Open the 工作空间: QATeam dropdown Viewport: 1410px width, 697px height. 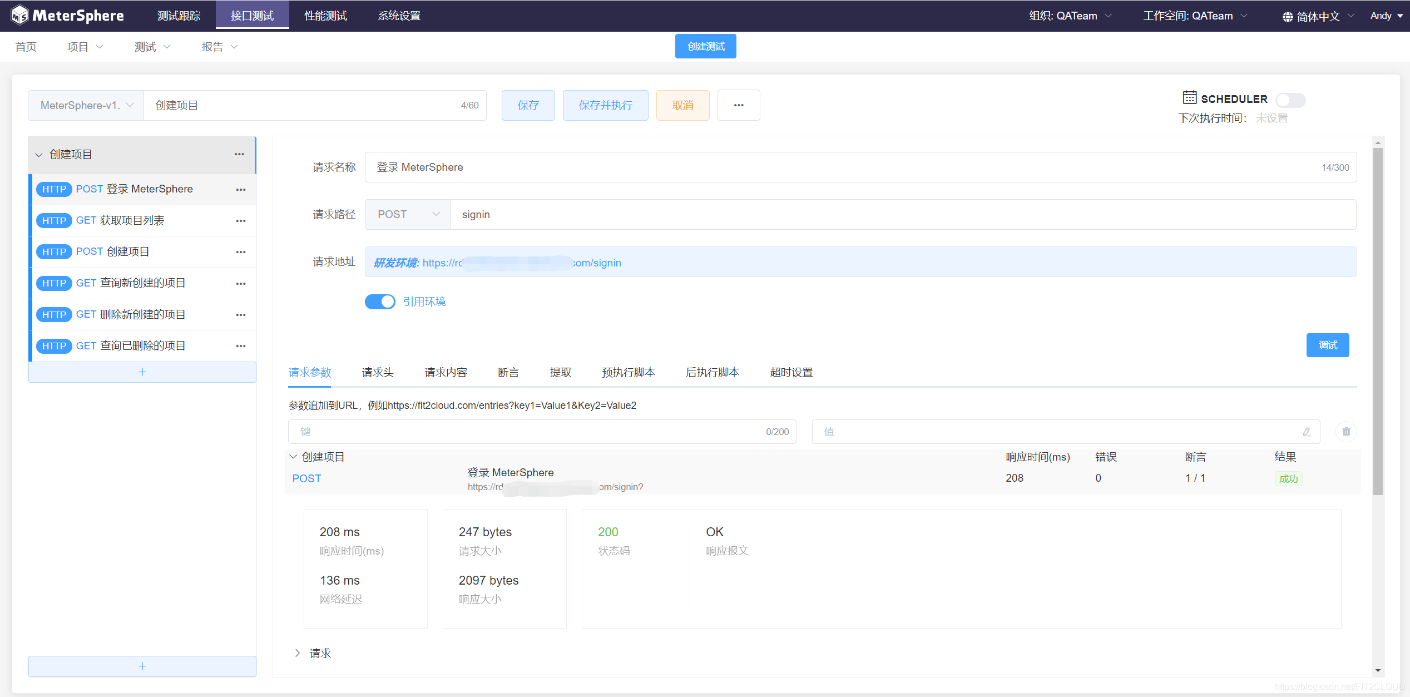pyautogui.click(x=1195, y=16)
